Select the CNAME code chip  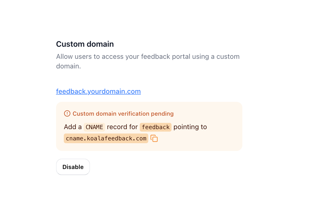[x=94, y=127]
